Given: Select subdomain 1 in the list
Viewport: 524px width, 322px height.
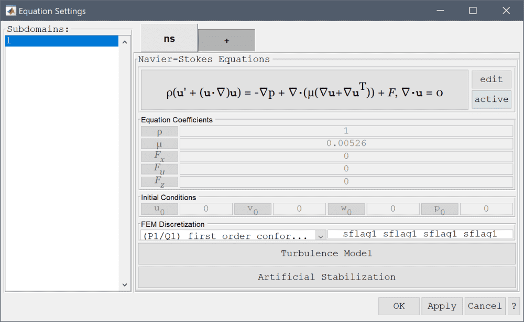Looking at the screenshot, I should [x=62, y=41].
